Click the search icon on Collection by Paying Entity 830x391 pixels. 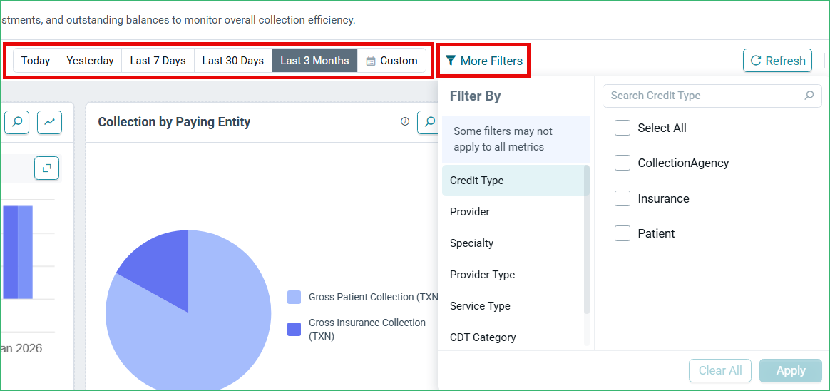pos(428,122)
